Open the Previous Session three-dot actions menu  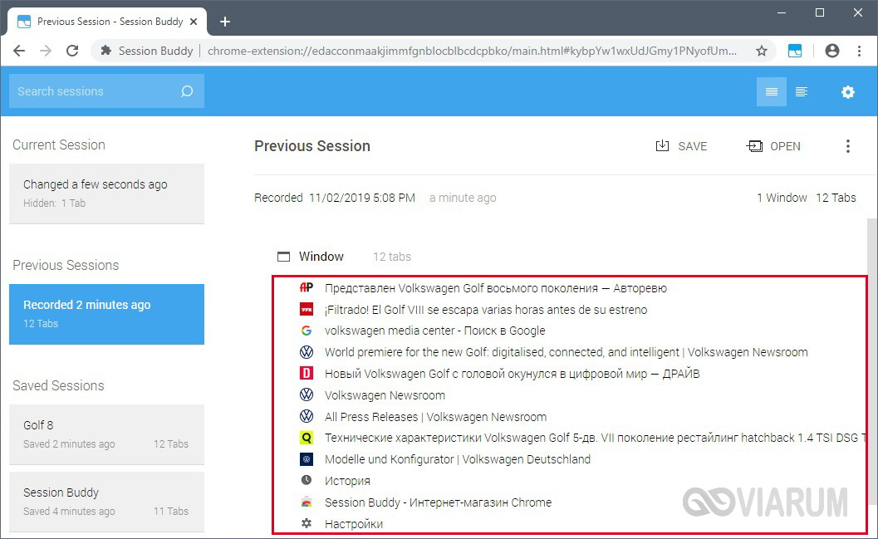pyautogui.click(x=848, y=146)
